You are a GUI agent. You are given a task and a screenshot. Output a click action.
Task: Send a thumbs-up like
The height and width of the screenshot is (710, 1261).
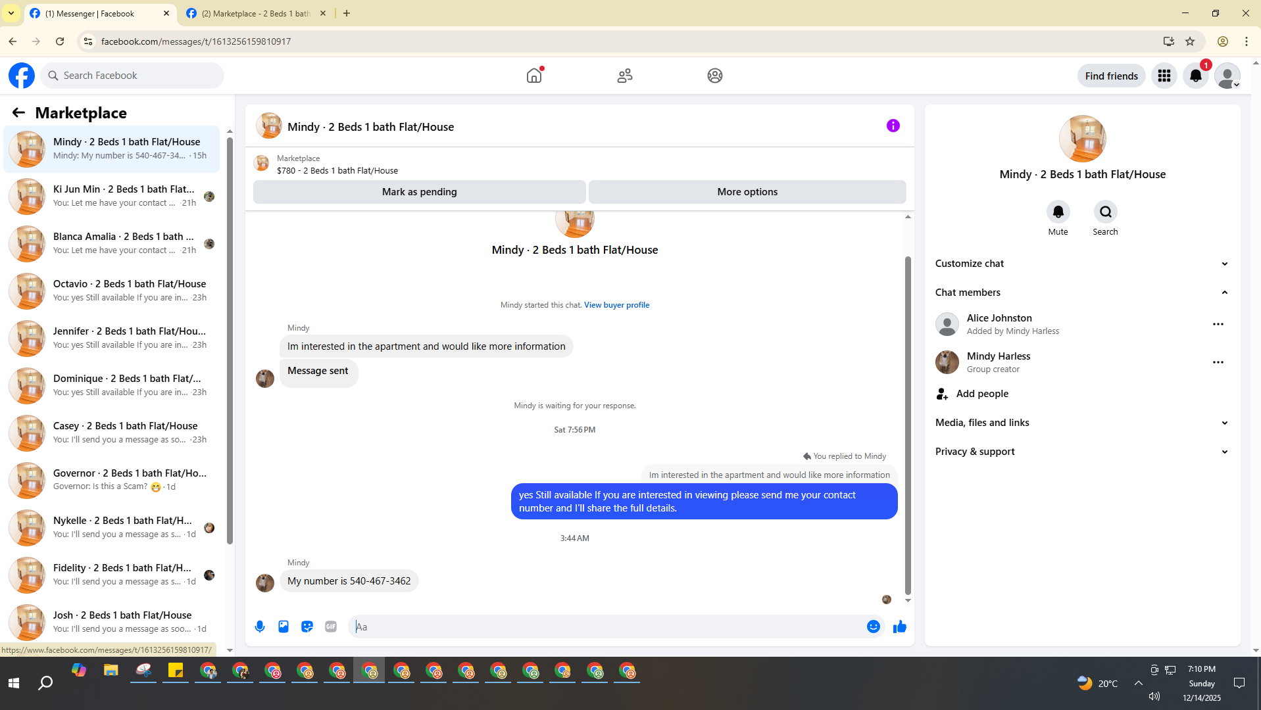click(900, 627)
